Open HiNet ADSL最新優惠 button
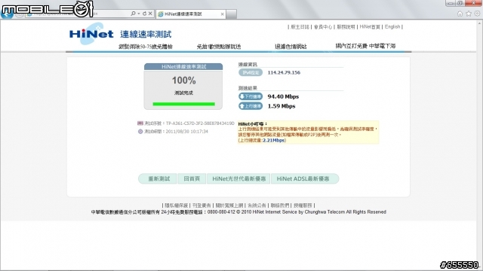 305,179
